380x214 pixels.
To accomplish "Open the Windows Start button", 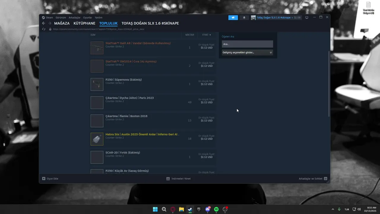I will coord(155,209).
